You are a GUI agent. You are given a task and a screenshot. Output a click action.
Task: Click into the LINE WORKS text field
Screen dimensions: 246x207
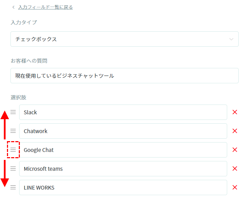pyautogui.click(x=123, y=187)
